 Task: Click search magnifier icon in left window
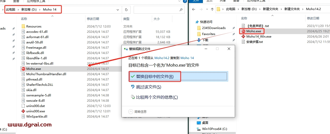tap(181, 10)
